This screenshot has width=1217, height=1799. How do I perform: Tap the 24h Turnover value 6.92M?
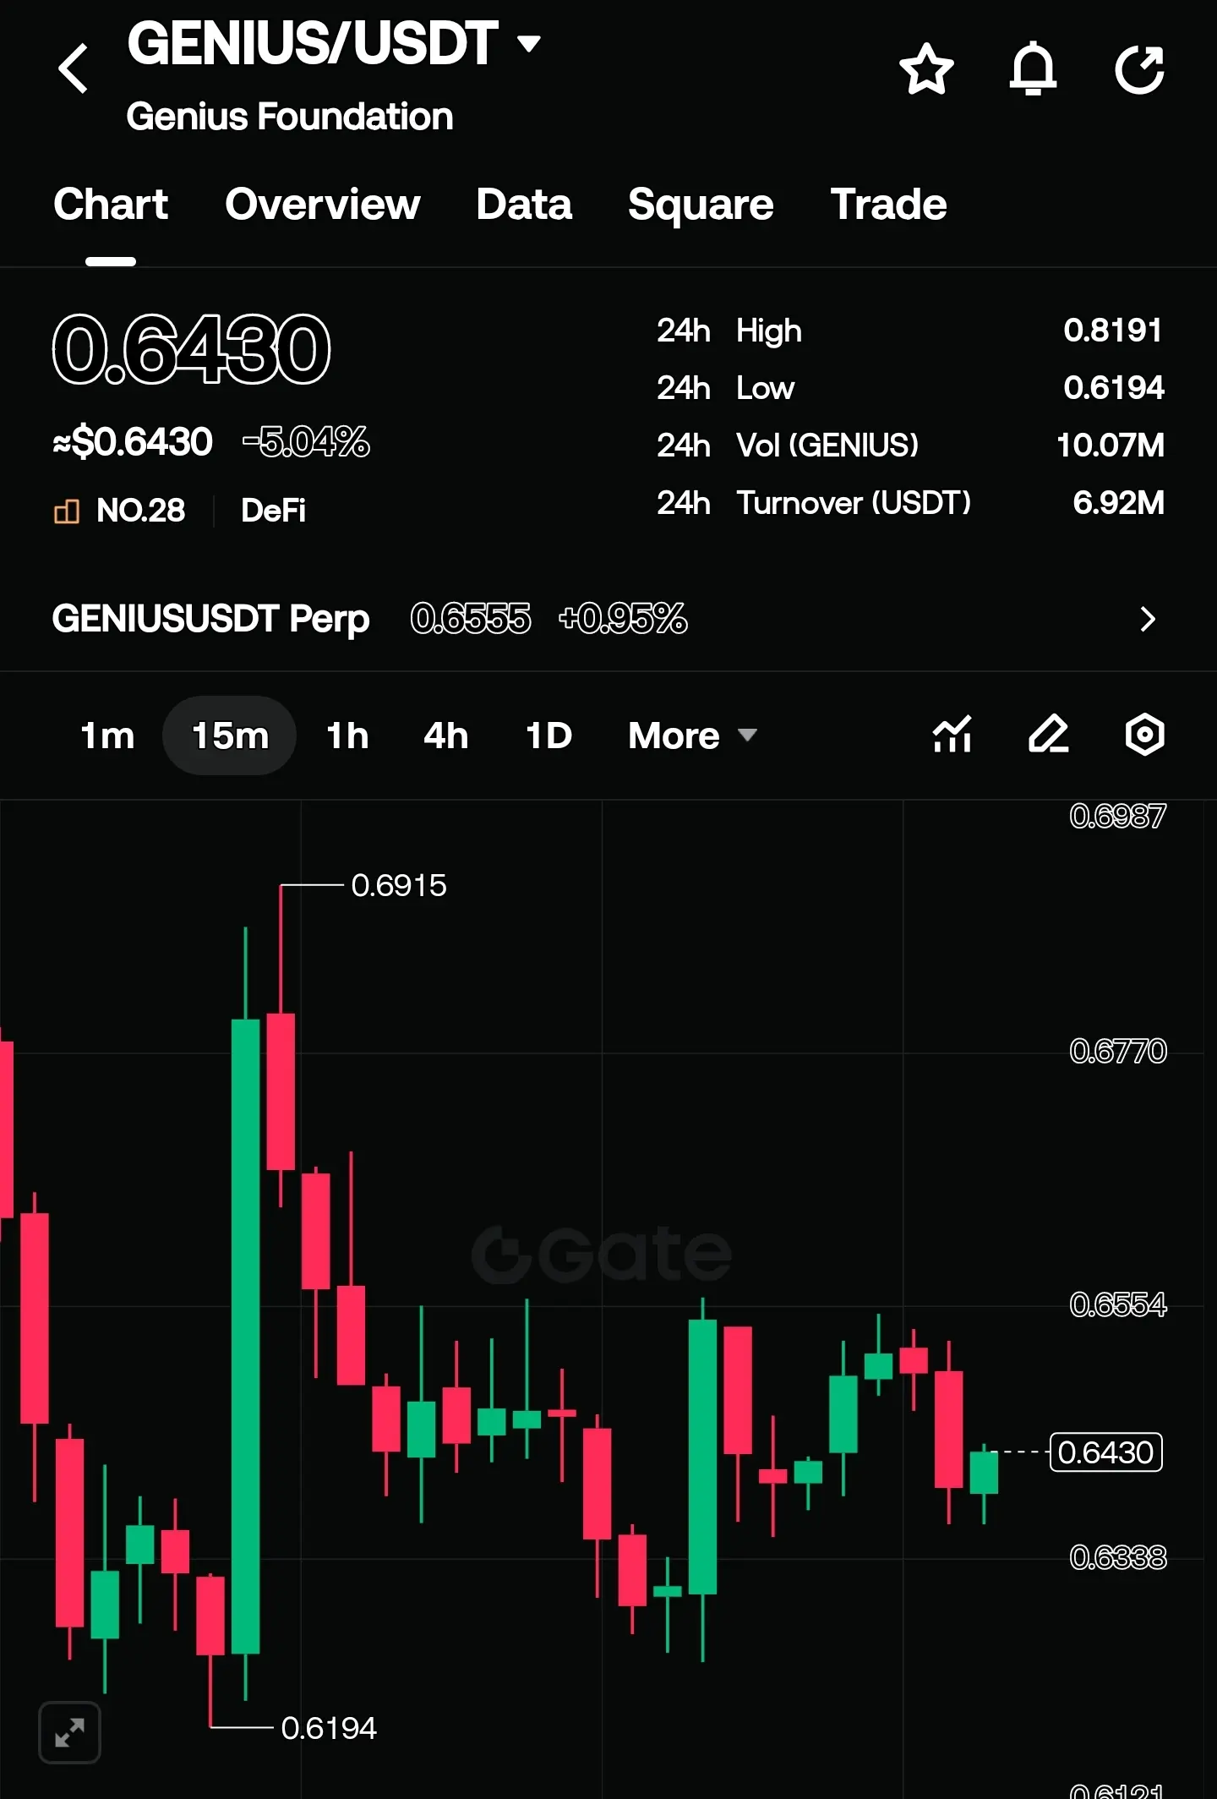pyautogui.click(x=1118, y=503)
